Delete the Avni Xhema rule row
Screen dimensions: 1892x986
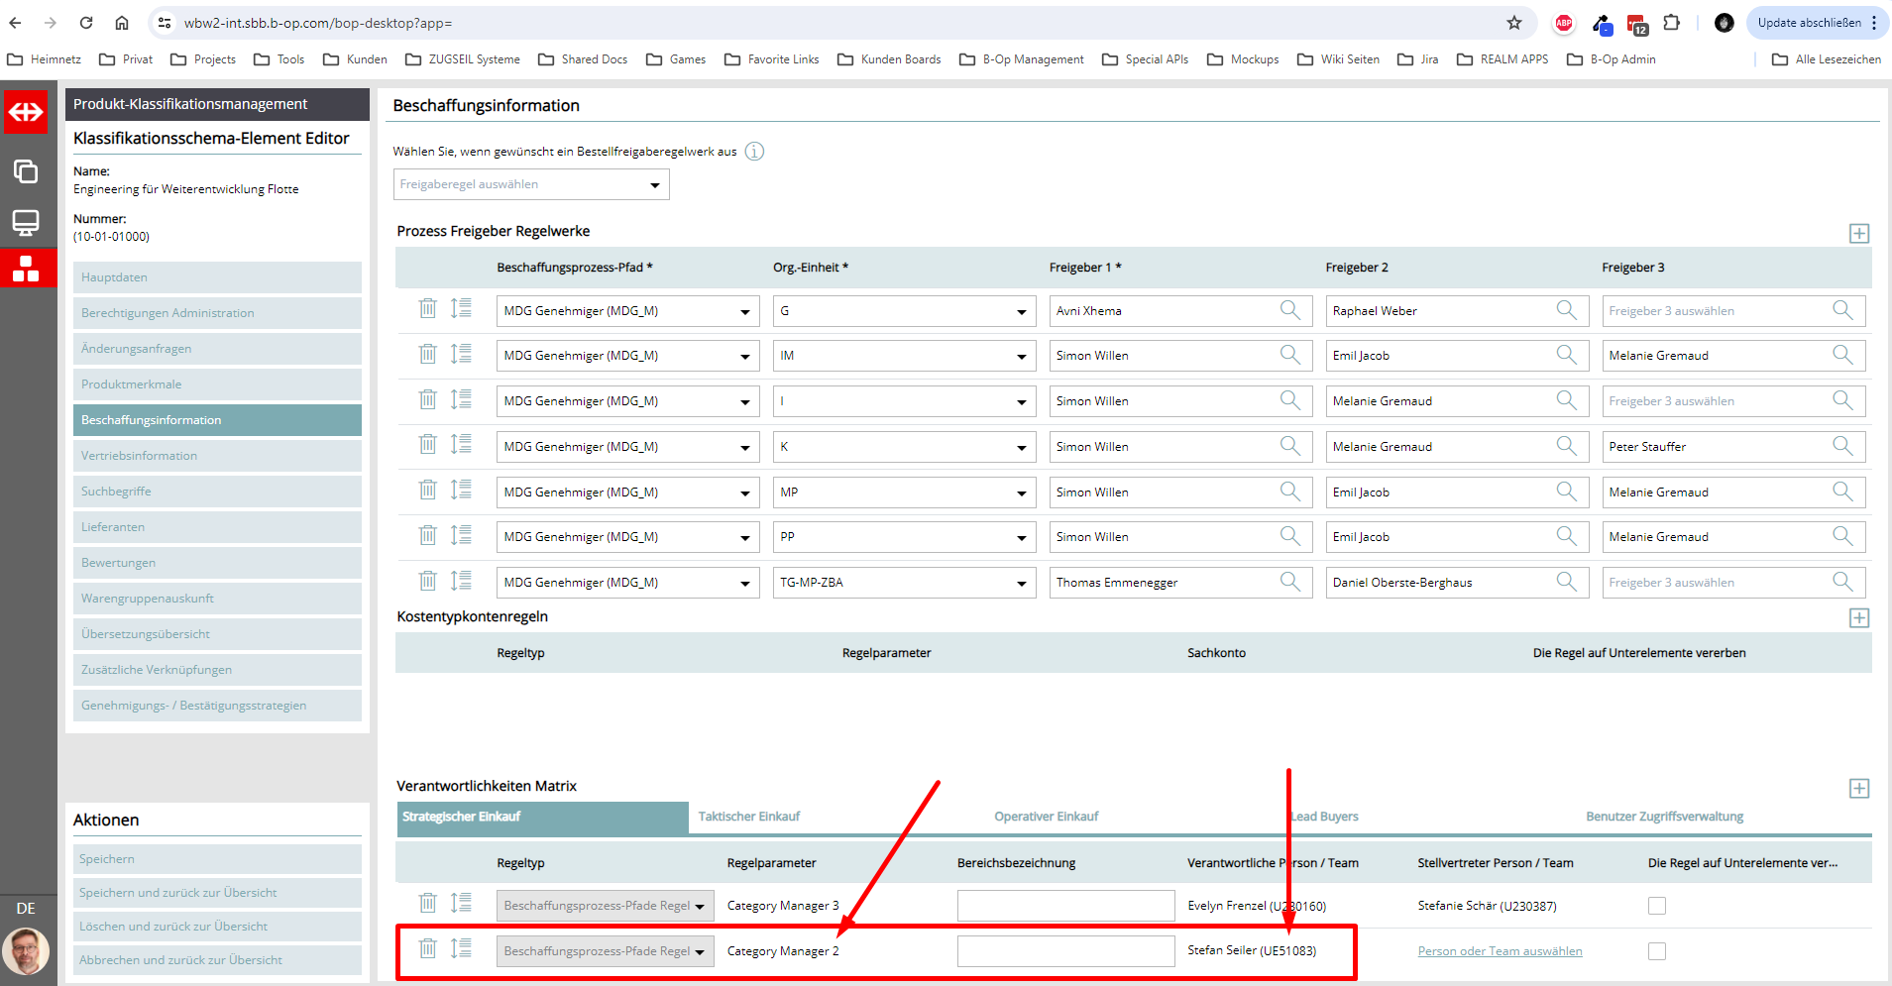pos(427,309)
